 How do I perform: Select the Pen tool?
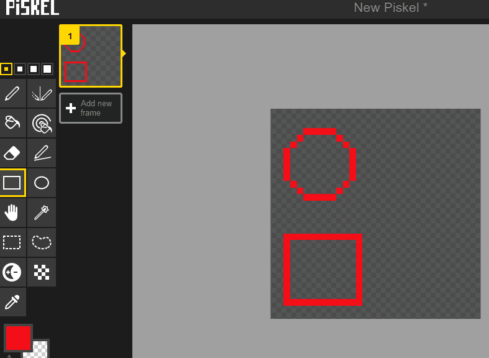tap(12, 93)
